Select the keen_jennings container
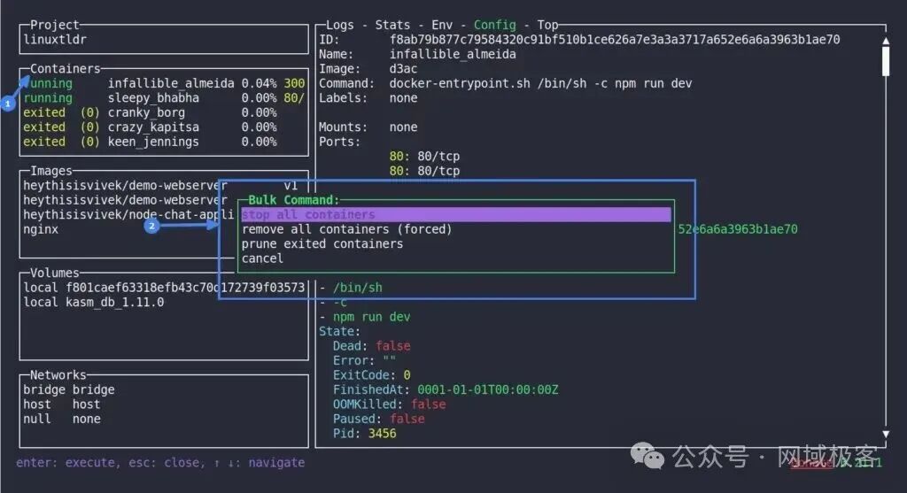Image resolution: width=907 pixels, height=493 pixels. [x=164, y=142]
